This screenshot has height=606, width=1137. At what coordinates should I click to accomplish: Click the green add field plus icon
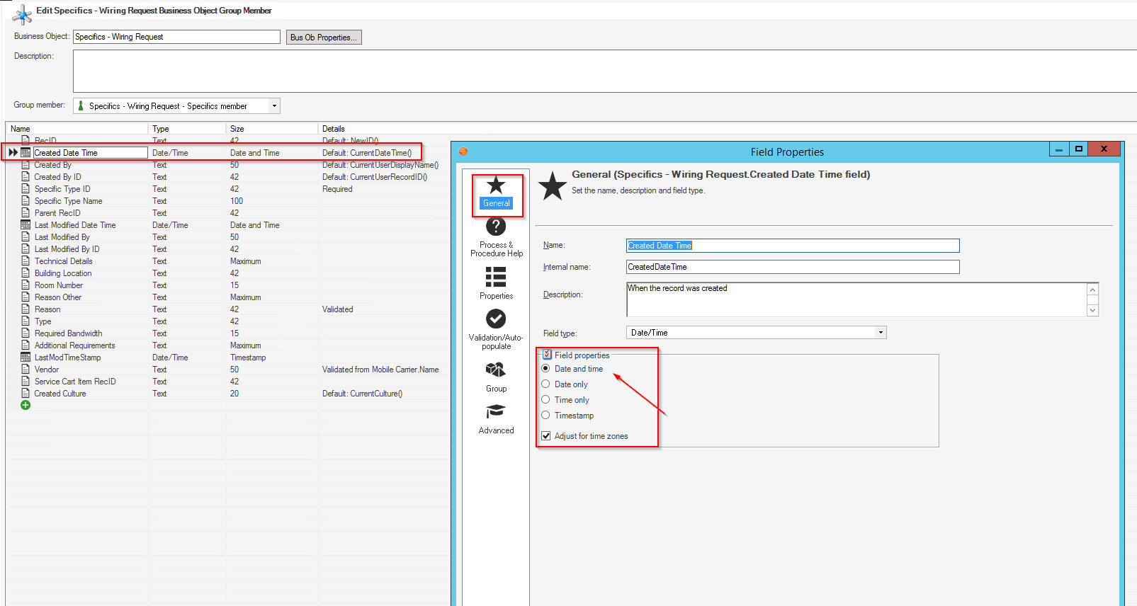pyautogui.click(x=26, y=405)
